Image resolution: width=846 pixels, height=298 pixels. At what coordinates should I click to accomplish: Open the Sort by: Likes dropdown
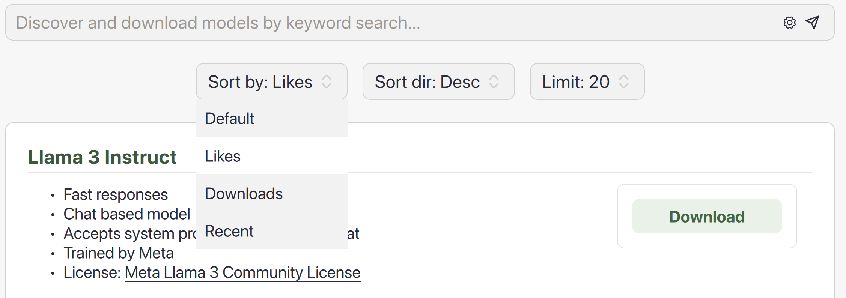271,81
